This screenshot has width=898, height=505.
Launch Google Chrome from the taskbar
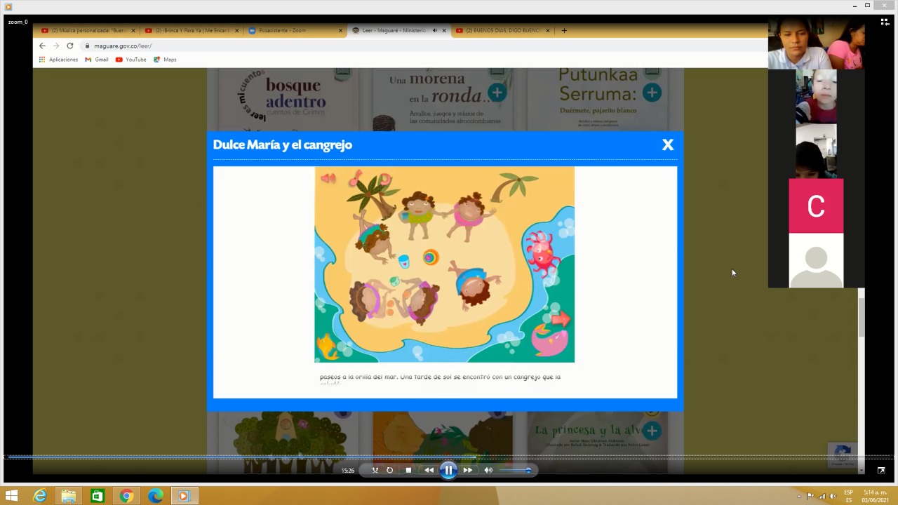126,496
